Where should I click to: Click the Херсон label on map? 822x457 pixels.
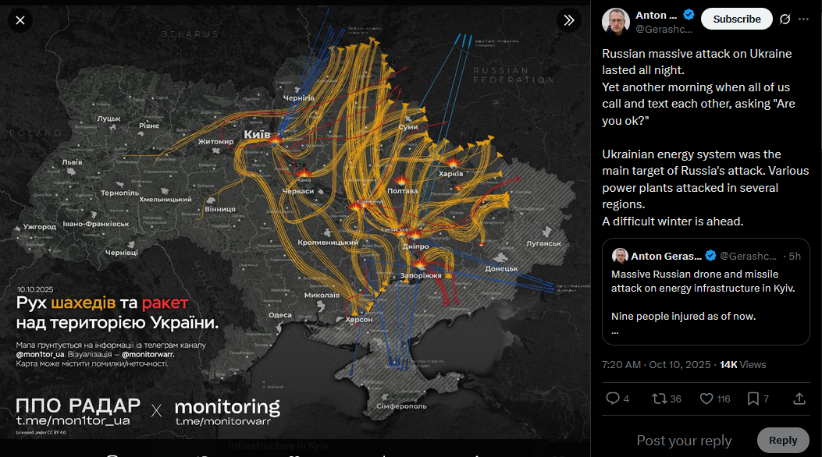coord(359,319)
